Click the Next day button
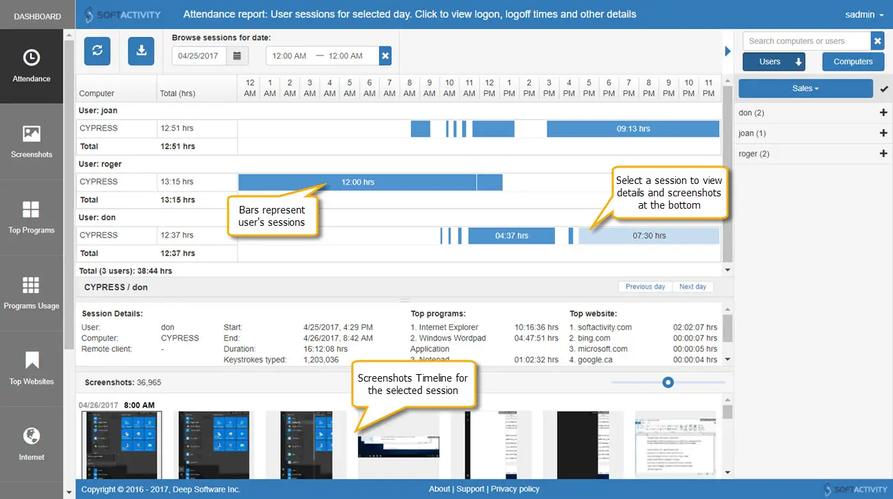The image size is (893, 499). tap(692, 287)
